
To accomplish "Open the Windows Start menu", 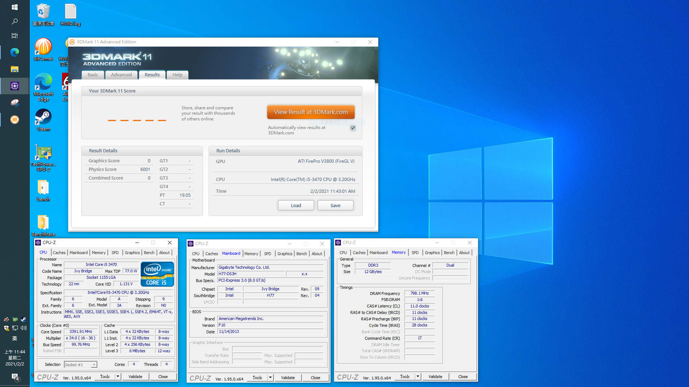I will click(x=15, y=7).
